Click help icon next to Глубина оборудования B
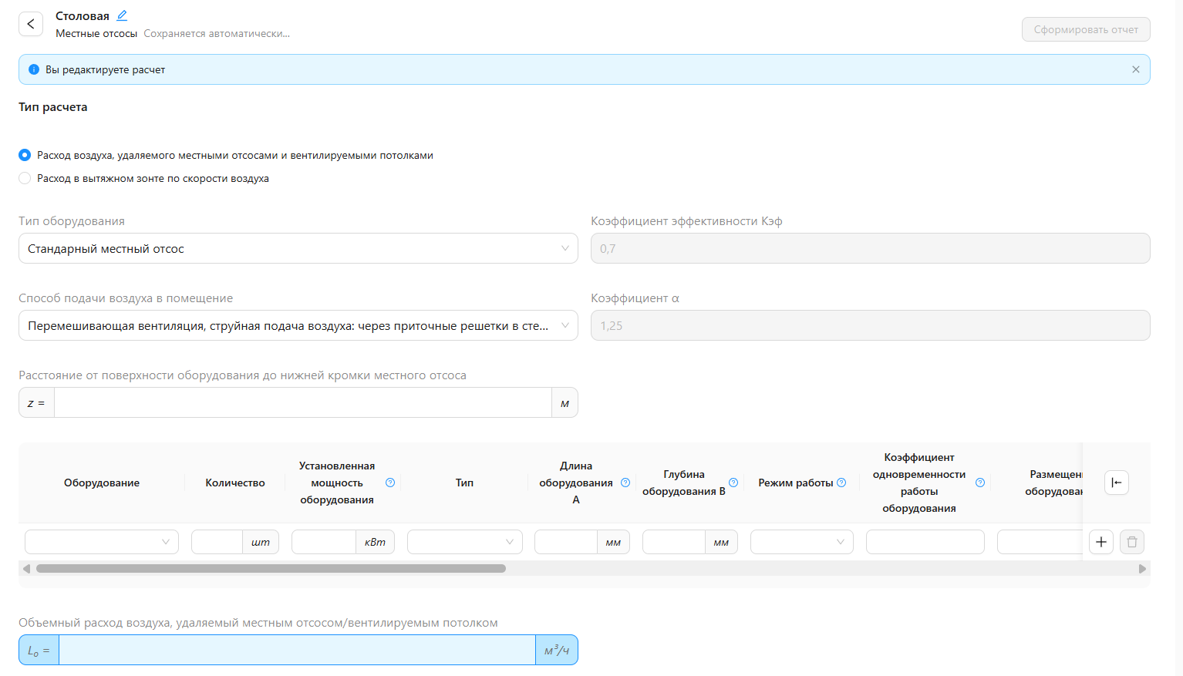The image size is (1183, 676). click(x=733, y=483)
